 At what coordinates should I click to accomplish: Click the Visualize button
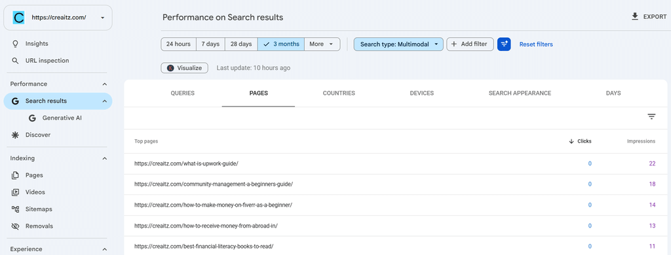coord(184,68)
